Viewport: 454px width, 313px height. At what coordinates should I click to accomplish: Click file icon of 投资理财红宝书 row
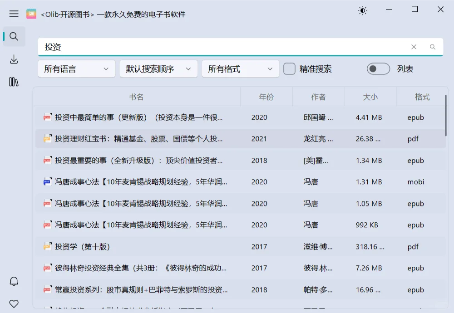tap(48, 138)
